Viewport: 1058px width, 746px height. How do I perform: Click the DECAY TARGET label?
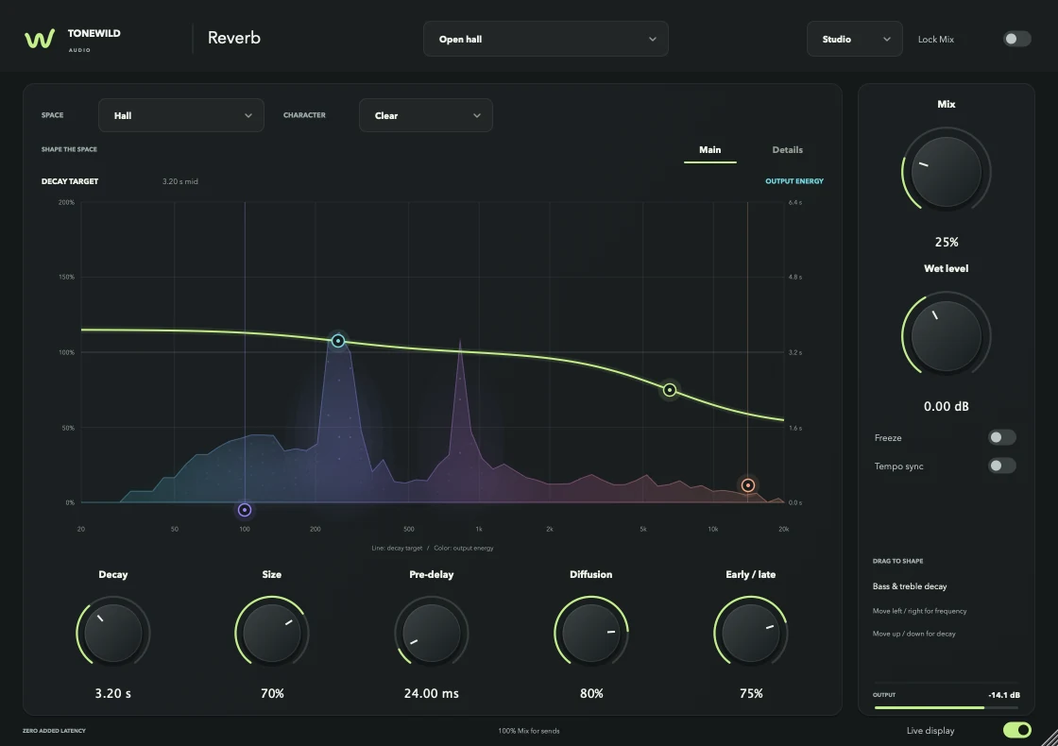[70, 181]
